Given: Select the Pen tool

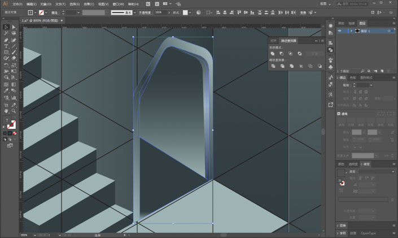Looking at the screenshot, I should [x=6, y=40].
